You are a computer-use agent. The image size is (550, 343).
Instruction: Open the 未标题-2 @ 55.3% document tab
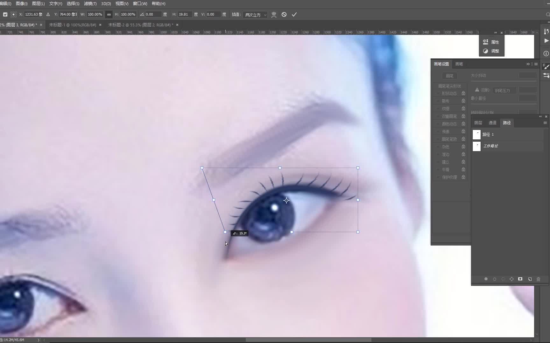point(141,25)
